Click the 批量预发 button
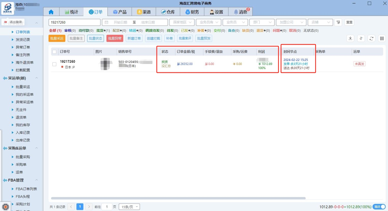This screenshot has height=211, width=388. [204, 38]
